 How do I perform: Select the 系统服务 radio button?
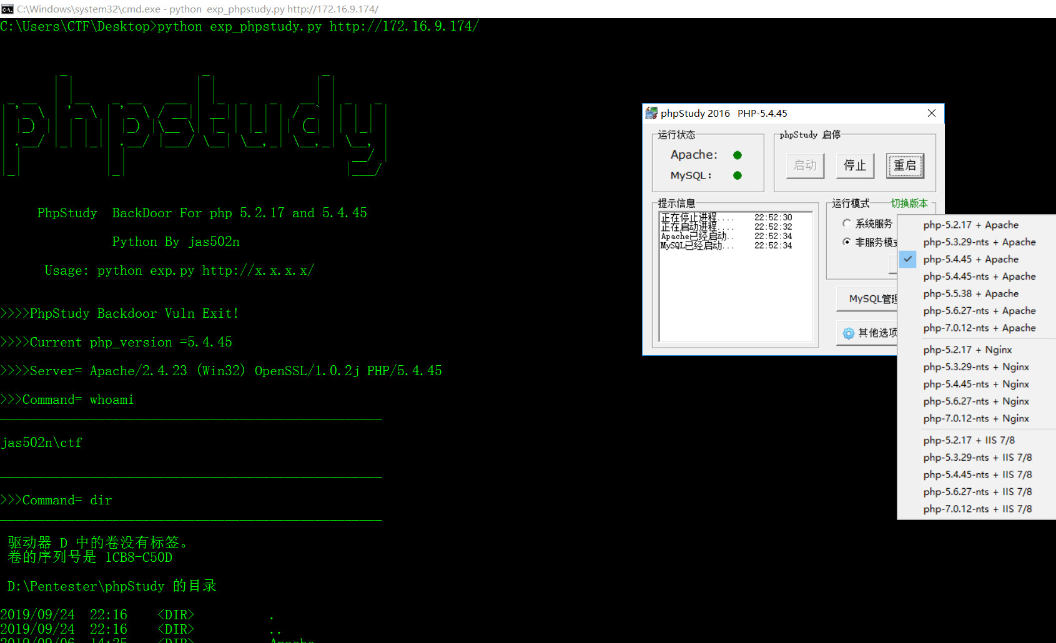click(x=847, y=223)
